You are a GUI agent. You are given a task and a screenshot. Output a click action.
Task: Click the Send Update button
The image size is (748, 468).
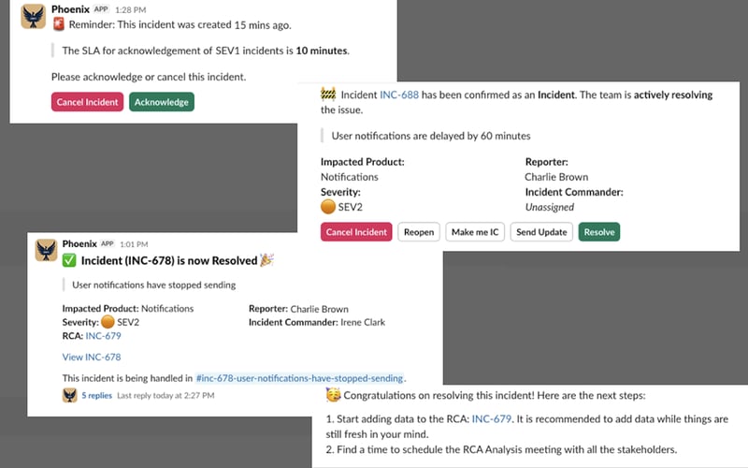click(x=541, y=232)
